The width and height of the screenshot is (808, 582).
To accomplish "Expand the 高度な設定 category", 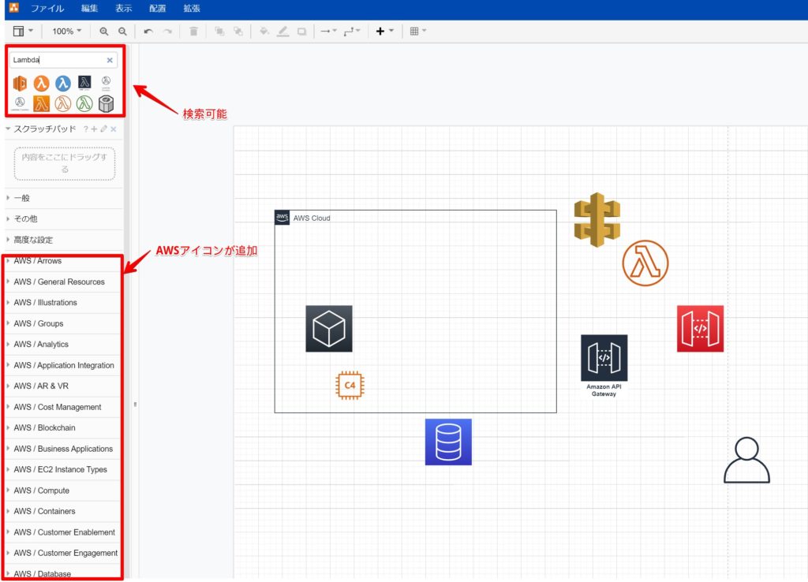I will point(64,240).
